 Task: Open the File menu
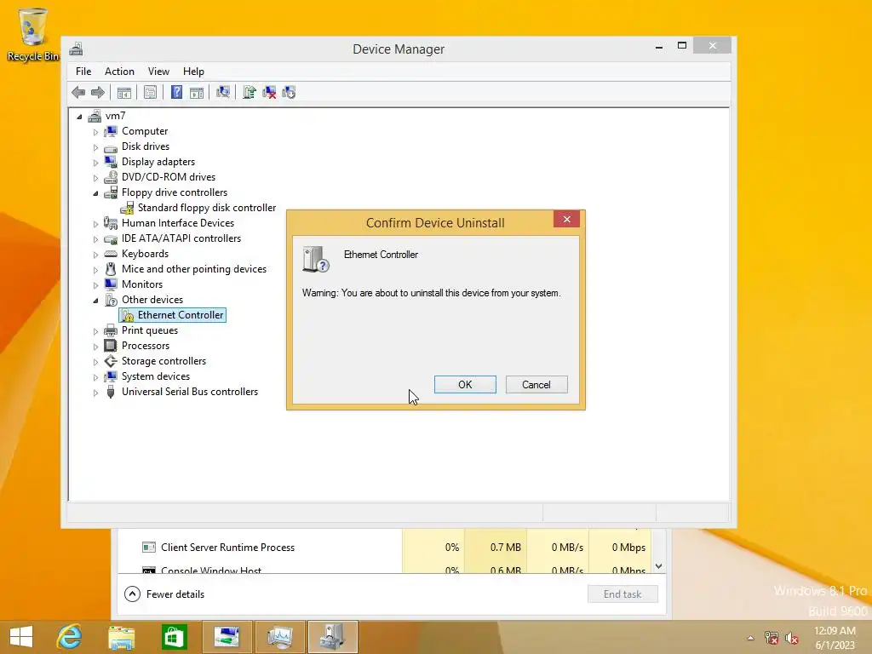(83, 72)
